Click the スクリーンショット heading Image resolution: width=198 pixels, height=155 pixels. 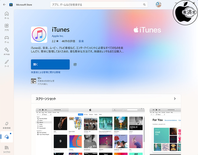(x=46, y=99)
